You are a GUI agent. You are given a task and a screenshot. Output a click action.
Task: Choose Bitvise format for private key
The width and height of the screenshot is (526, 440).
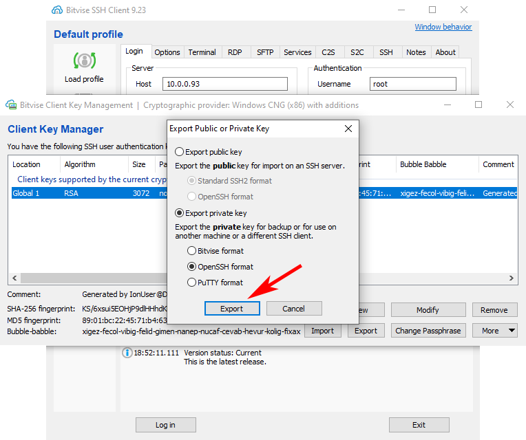[x=191, y=251]
